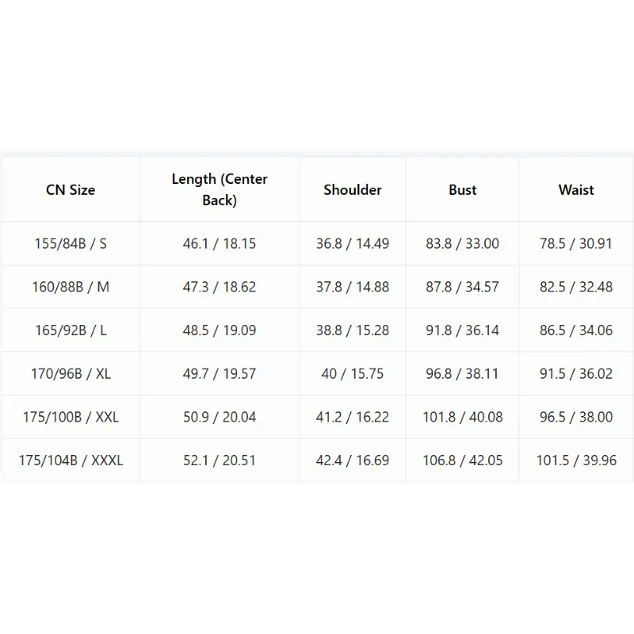This screenshot has height=634, width=634.
Task: Select the 165/92B / L size cell
Action: (x=71, y=330)
